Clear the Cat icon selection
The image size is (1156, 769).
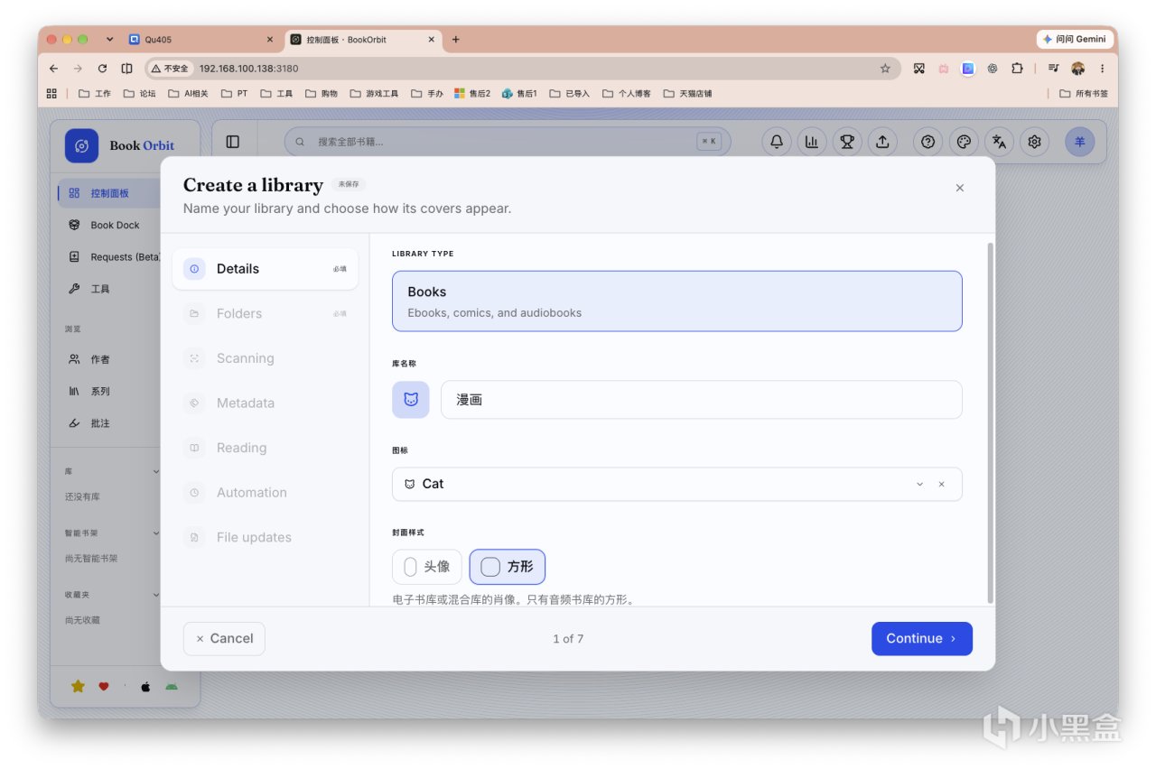pos(941,484)
